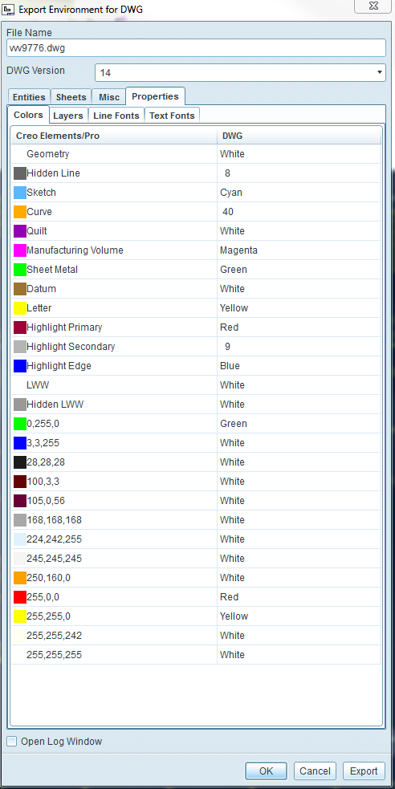This screenshot has width=395, height=789.
Task: Click the Sketch light blue swatch
Action: coord(20,193)
